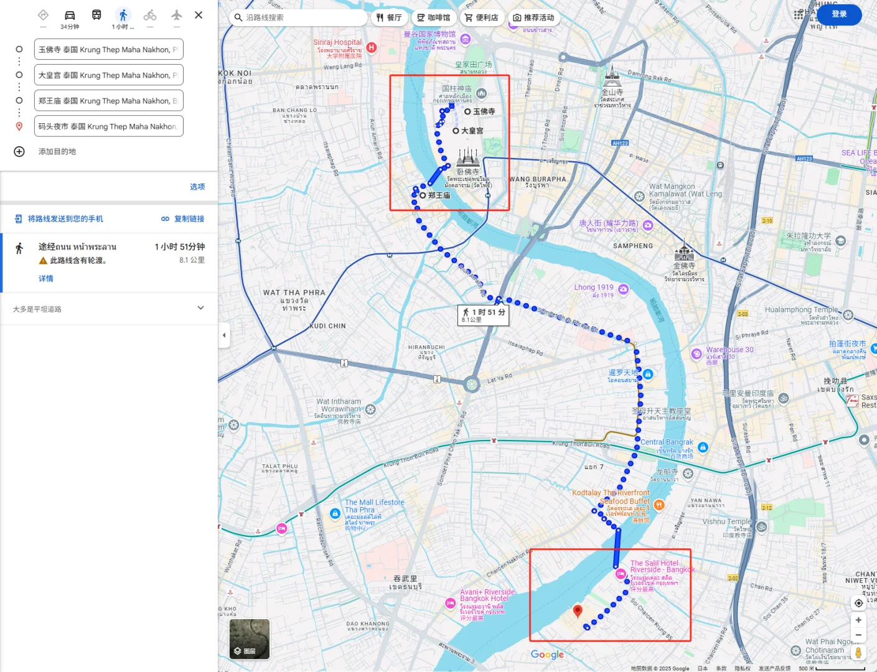Select the Central Bangrak shopping marker
The width and height of the screenshot is (877, 672).
[x=703, y=447]
